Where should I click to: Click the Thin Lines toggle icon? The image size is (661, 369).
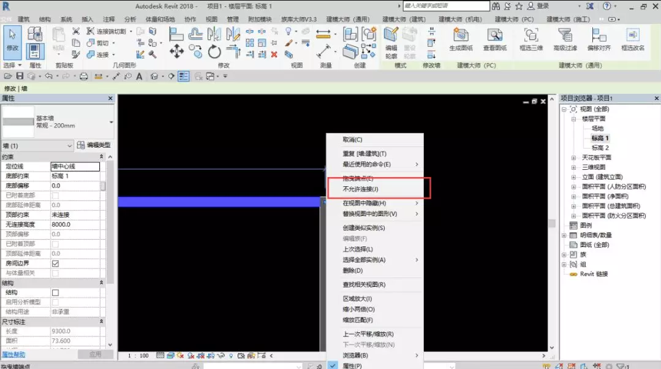[x=183, y=76]
